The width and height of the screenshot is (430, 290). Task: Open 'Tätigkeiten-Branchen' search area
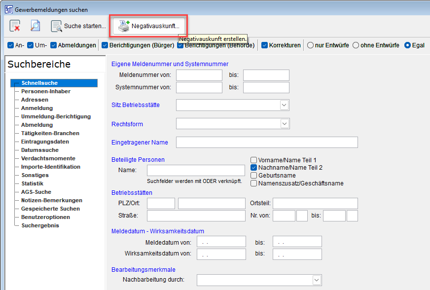coord(50,133)
